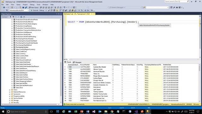202x114 pixels.
Task: Click the Refresh icon in Object Explorer
Action: click(x=21, y=17)
